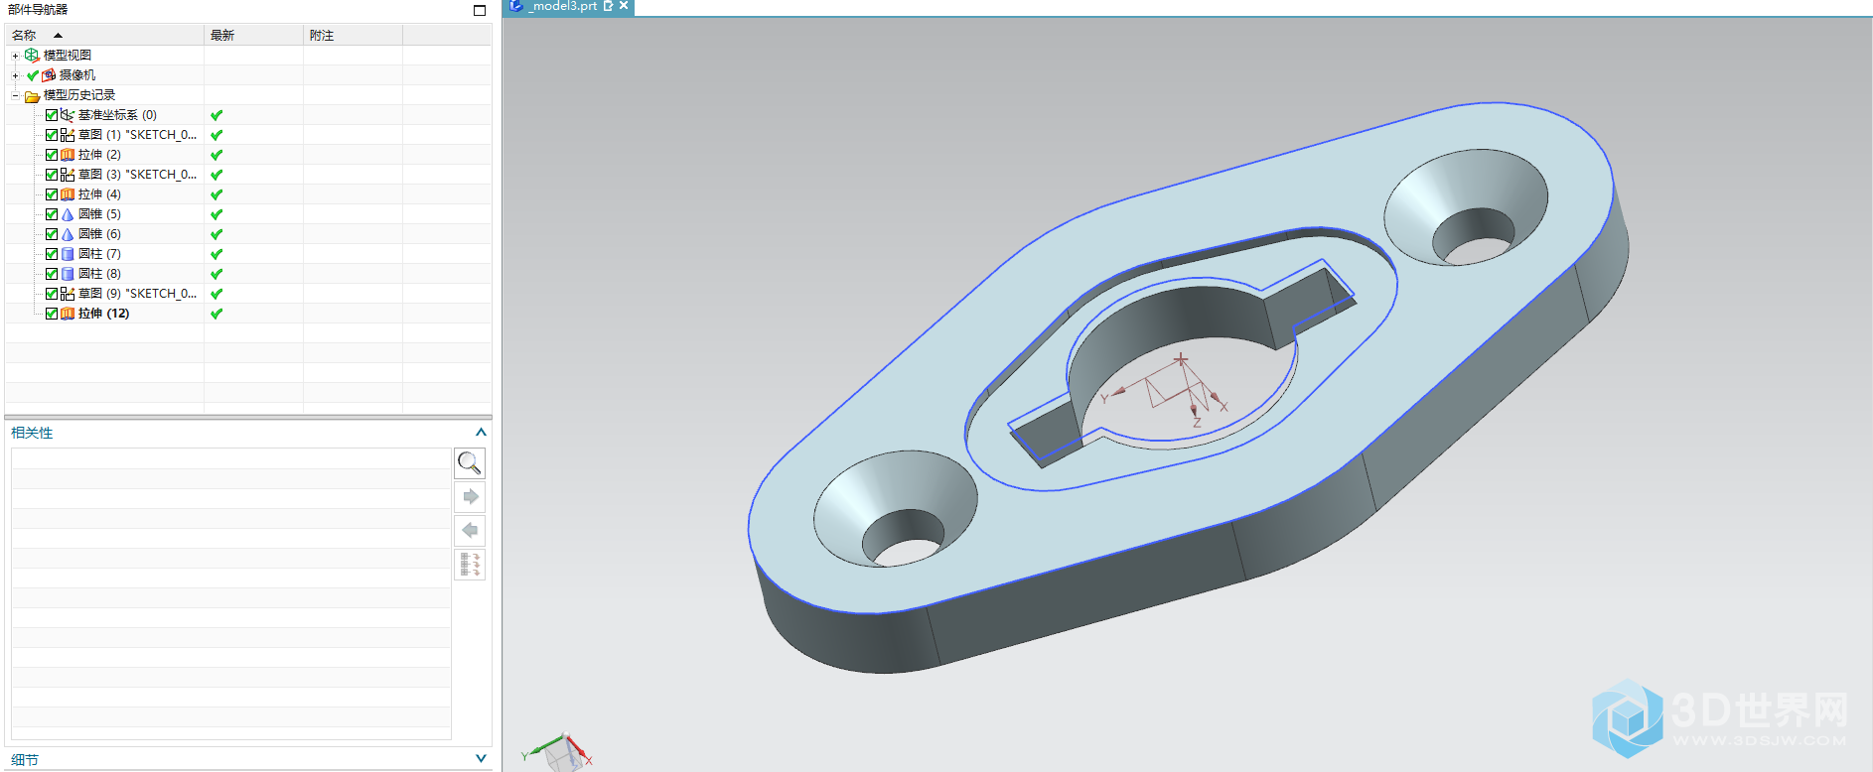The image size is (1873, 772).
Task: Select the 草图 (3) "SKETCH_0..." row
Action: pyautogui.click(x=137, y=175)
